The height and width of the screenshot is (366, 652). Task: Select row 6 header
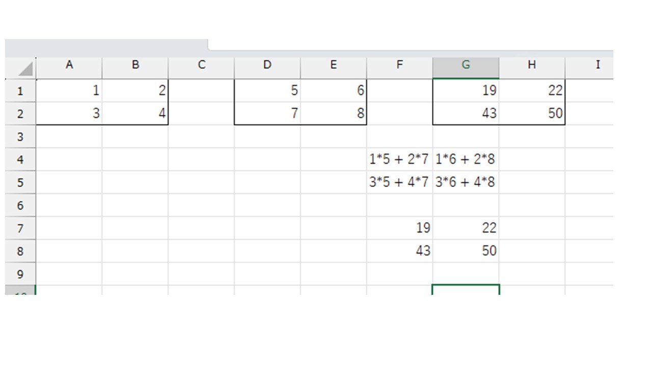(x=20, y=205)
